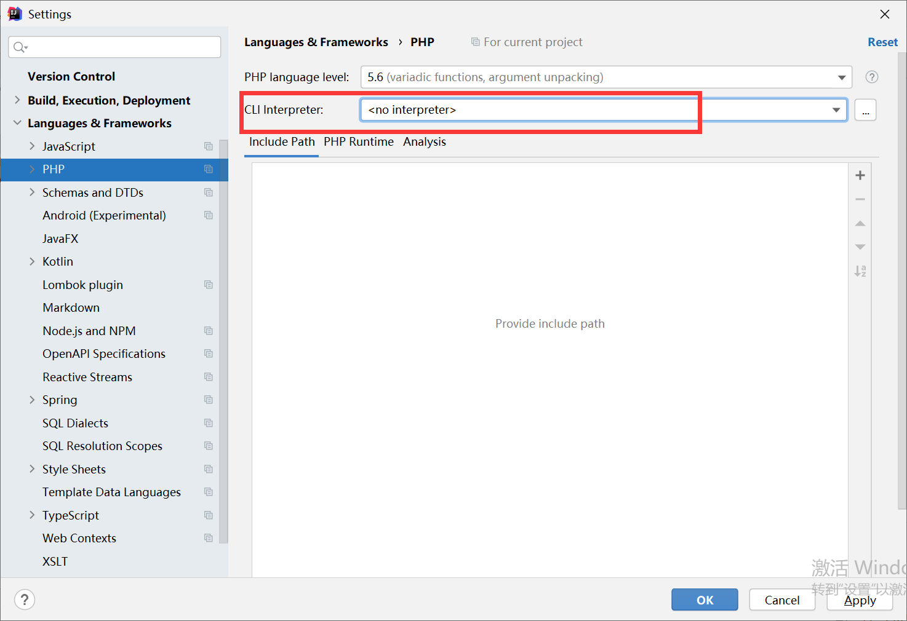Click the Reset link
Screen dimensions: 907x621
(x=882, y=42)
